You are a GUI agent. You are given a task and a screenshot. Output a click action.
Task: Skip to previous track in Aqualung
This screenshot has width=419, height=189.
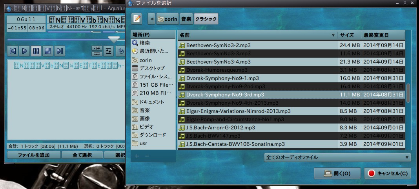13,51
